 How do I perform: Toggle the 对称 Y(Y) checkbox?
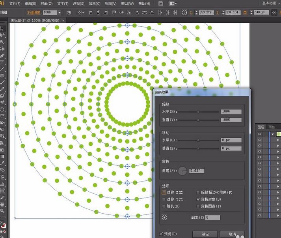coord(164,199)
